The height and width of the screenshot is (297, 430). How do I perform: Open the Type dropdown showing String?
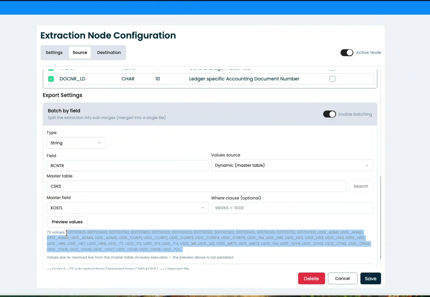76,143
